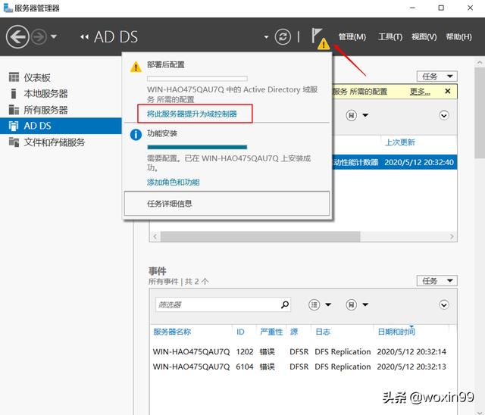This screenshot has height=415, width=485.
Task: Open save query dropdown arrow in servers panel
Action: pos(365,115)
